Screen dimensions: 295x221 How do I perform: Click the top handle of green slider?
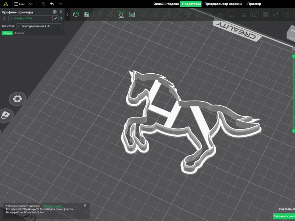click(x=294, y=56)
